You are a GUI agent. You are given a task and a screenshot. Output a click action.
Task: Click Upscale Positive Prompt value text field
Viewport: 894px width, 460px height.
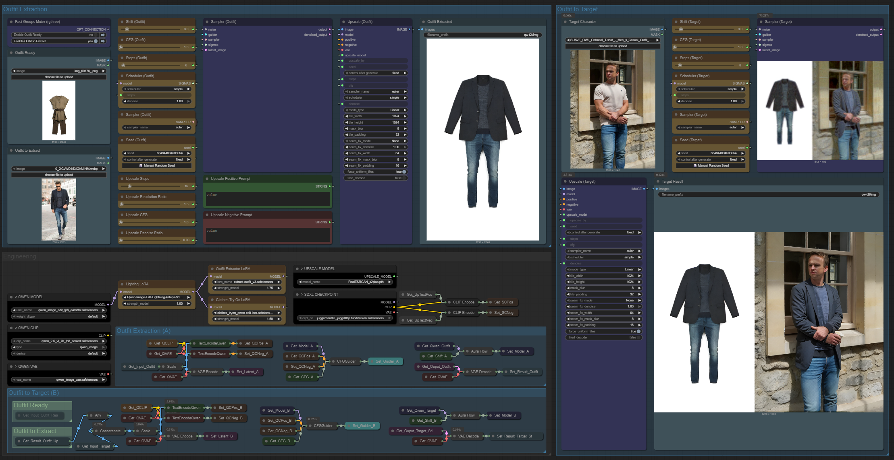[x=267, y=198]
